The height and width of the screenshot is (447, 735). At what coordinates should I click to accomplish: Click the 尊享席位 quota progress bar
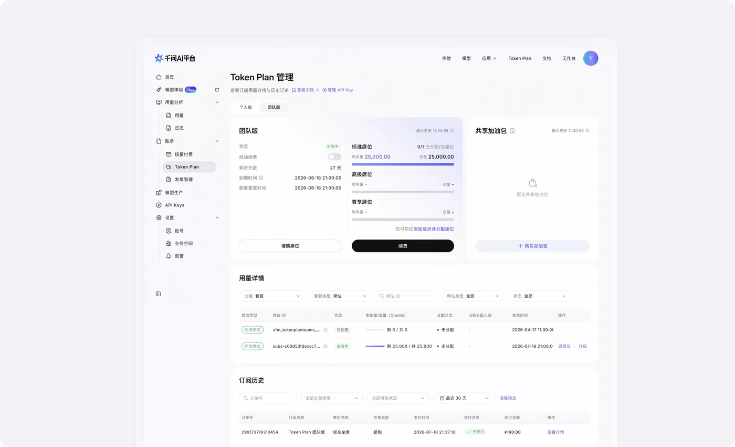pyautogui.click(x=403, y=219)
